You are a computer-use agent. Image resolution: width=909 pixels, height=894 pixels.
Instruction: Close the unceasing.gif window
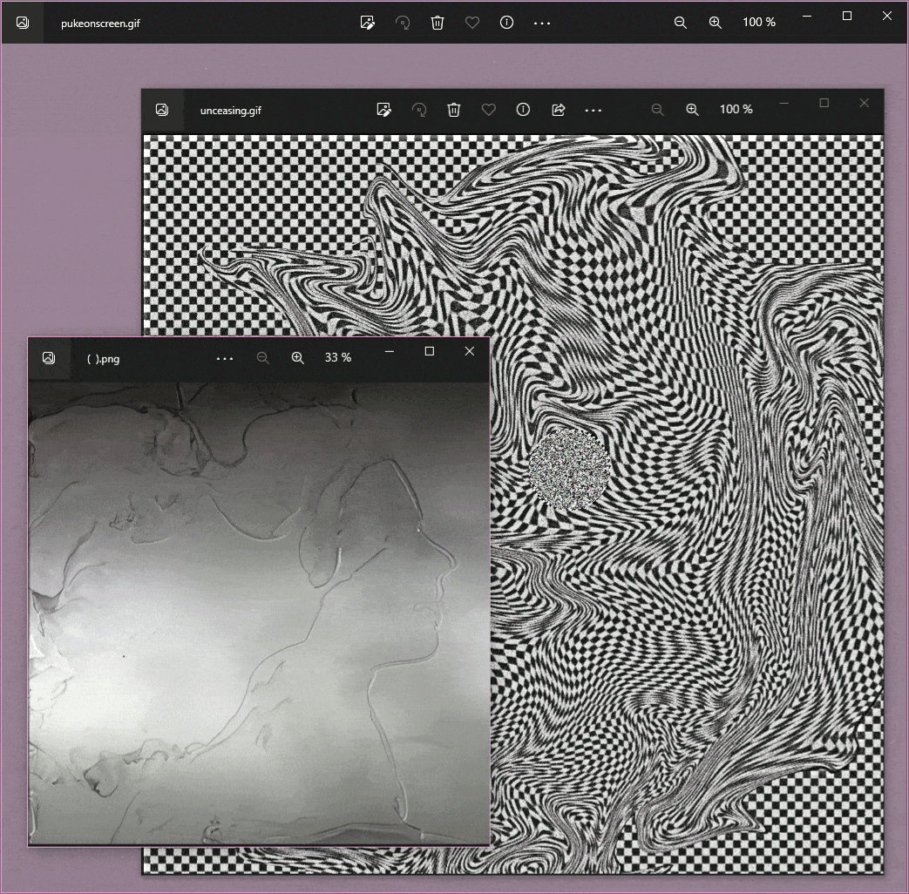coord(865,103)
